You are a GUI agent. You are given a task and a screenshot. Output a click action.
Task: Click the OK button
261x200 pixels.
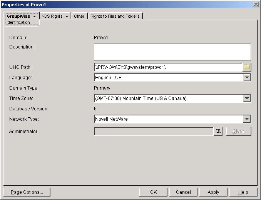[153, 192]
